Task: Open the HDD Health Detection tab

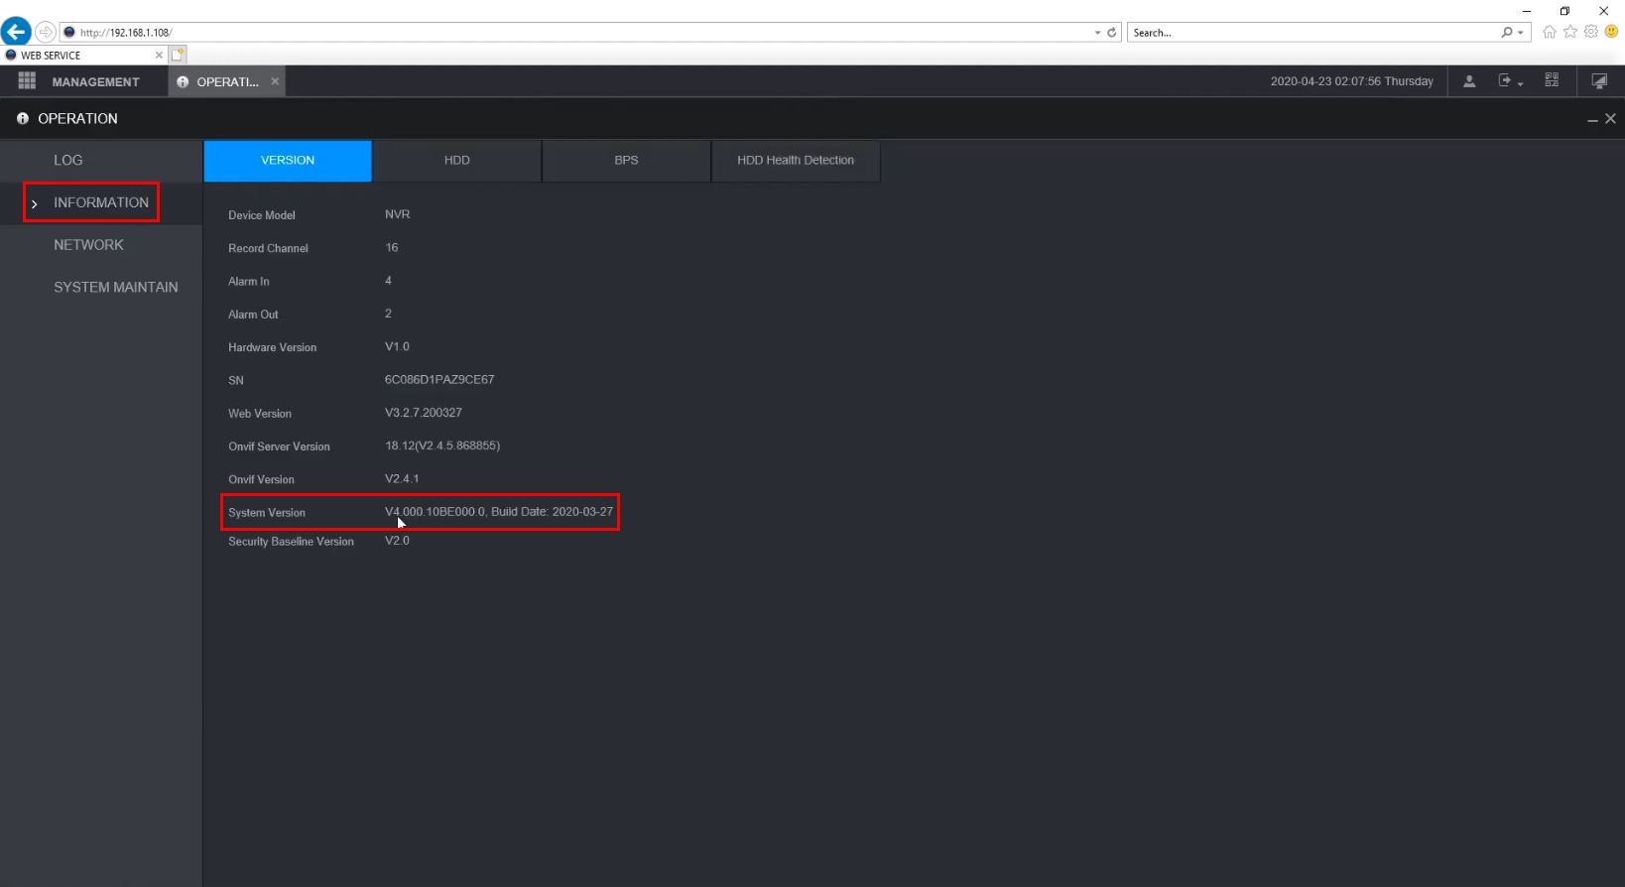Action: pyautogui.click(x=796, y=161)
